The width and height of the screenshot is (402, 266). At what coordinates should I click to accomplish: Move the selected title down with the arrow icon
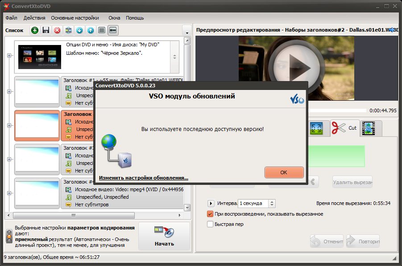pyautogui.click(x=79, y=30)
